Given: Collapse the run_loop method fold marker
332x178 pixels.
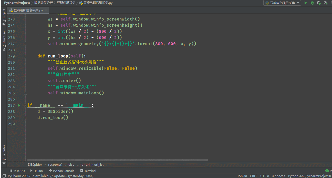Looking at the screenshot, I should coord(25,56).
